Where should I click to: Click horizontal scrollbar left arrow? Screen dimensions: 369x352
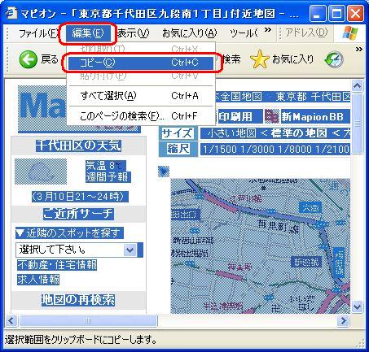click(11, 321)
